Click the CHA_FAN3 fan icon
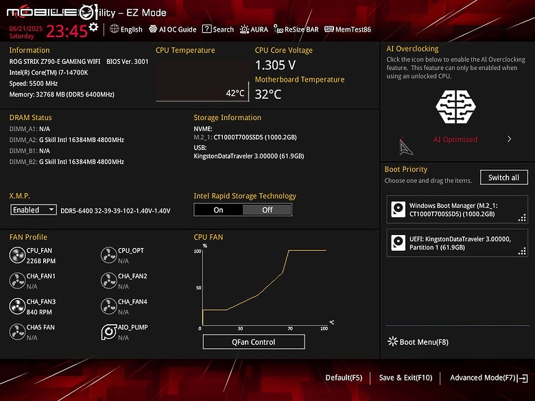Viewport: 535px width, 401px height. click(17, 306)
